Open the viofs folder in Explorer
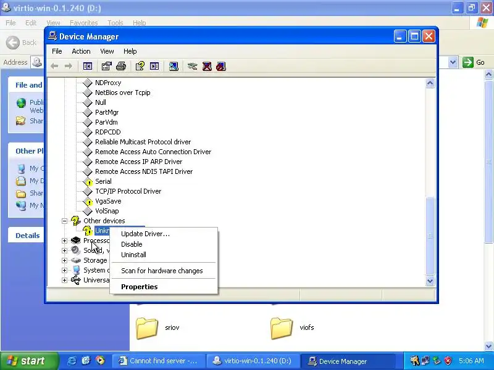This screenshot has width=494, height=370. 293,328
